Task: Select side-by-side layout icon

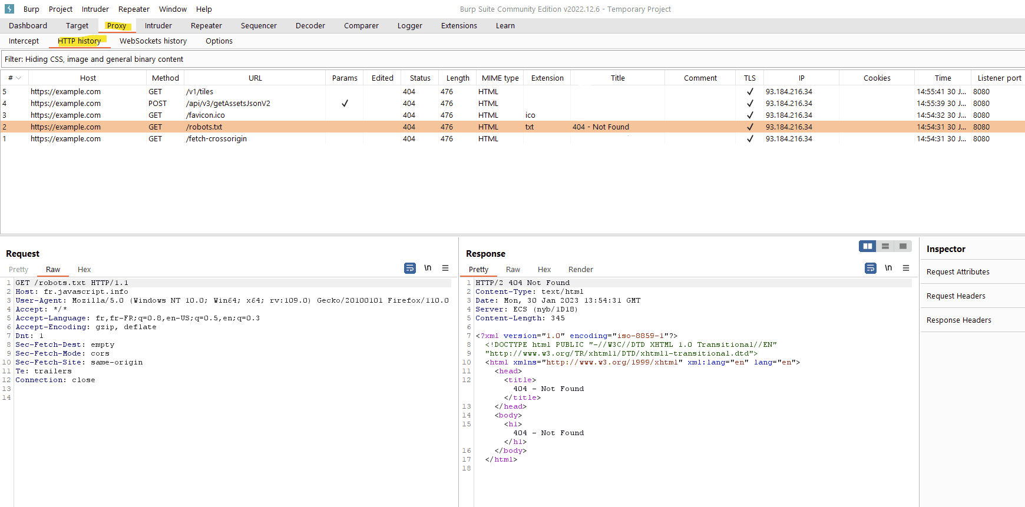Action: coord(868,246)
